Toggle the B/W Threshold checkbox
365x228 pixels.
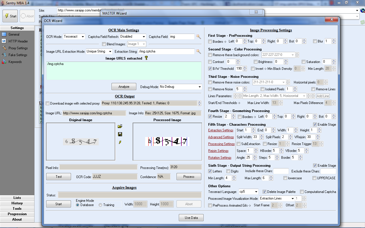pos(210,69)
